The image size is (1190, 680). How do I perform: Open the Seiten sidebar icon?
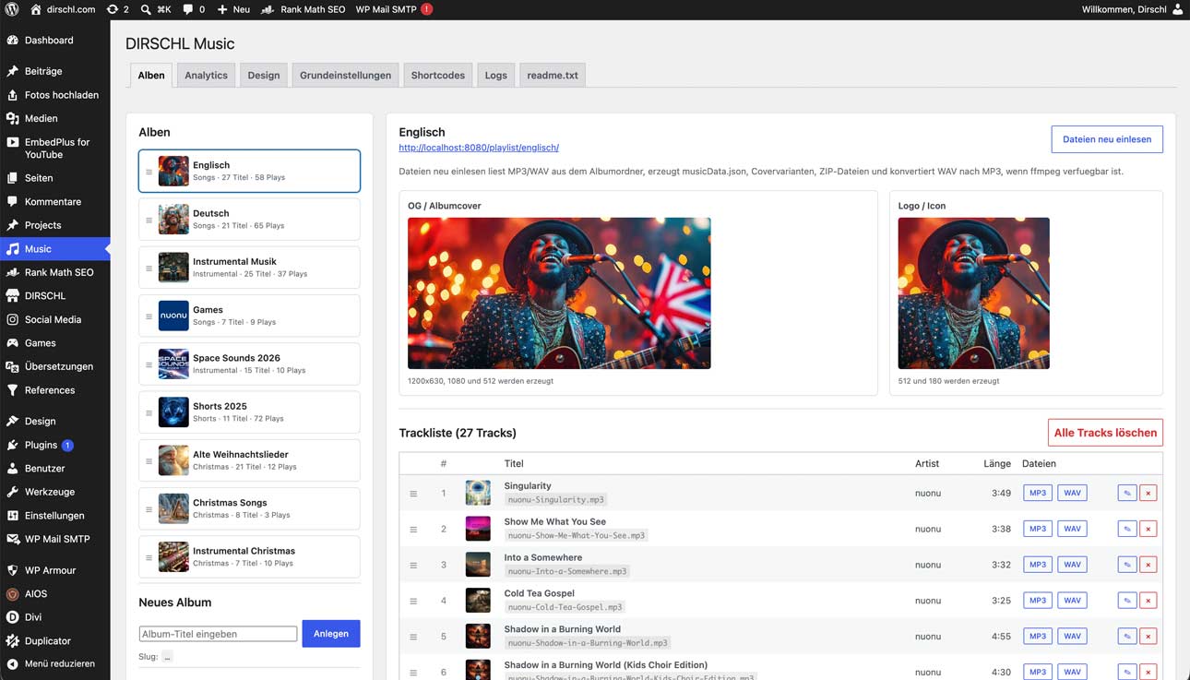pos(12,178)
